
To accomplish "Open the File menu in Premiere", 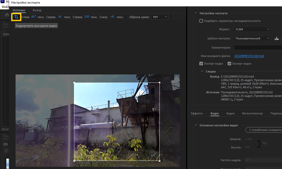I will click(x=5, y=7).
